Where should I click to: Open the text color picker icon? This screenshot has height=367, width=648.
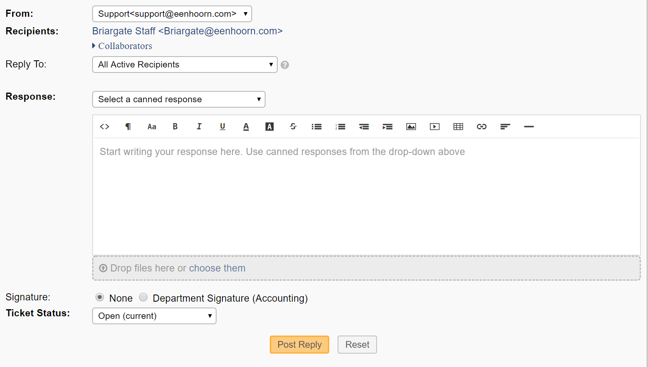click(x=246, y=127)
